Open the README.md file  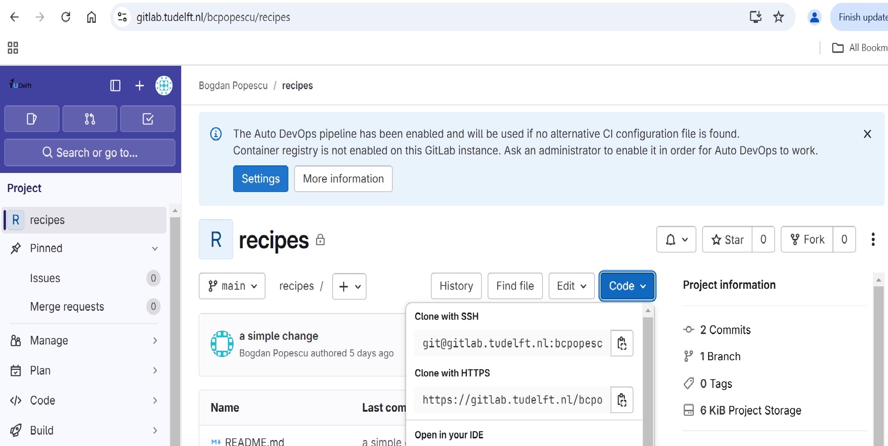tap(255, 442)
